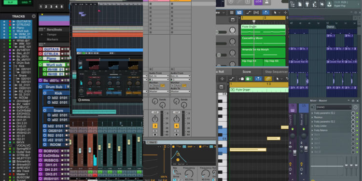
Task: Toggle visibility dot for GTRLEAD track
Action: 4,25
